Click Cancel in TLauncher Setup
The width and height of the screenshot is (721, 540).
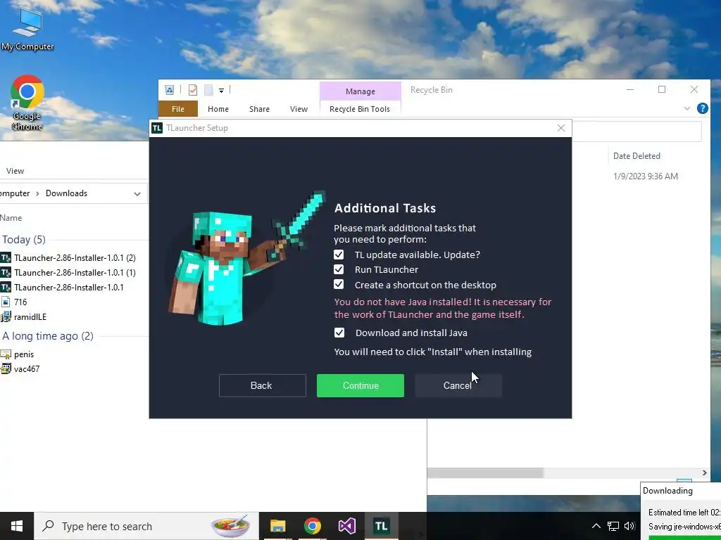(458, 386)
